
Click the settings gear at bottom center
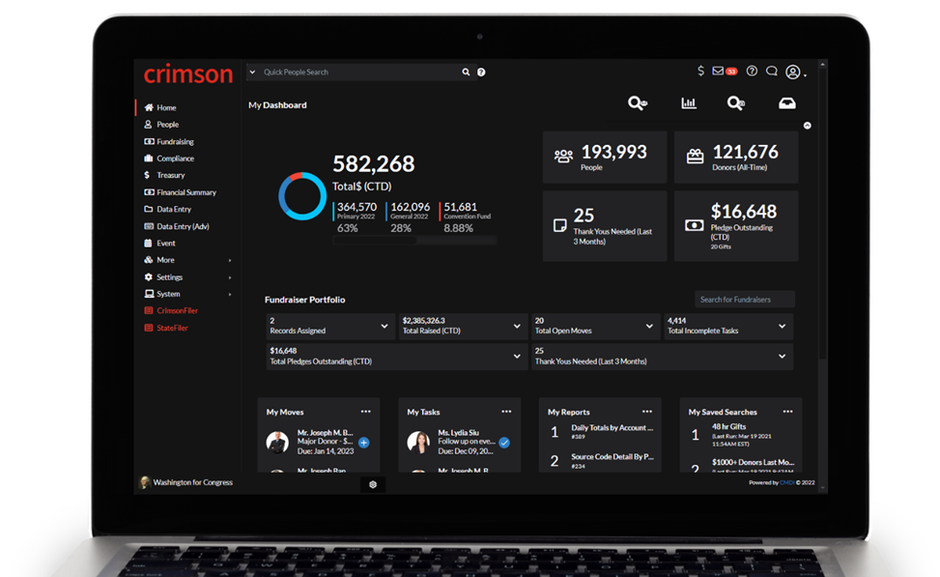[x=373, y=484]
